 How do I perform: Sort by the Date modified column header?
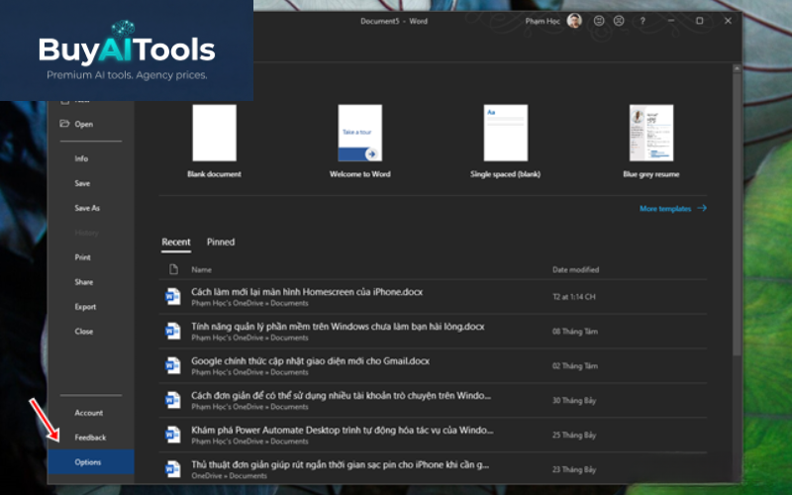(x=576, y=269)
